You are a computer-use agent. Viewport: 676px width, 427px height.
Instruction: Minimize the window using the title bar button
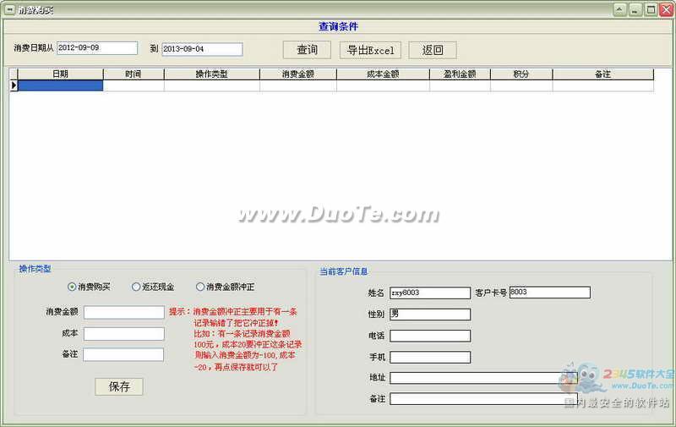[x=635, y=9]
